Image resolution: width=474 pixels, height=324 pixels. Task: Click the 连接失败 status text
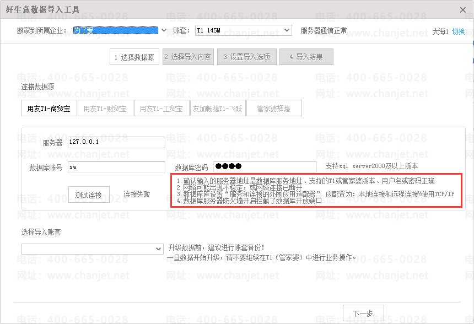[x=137, y=194]
